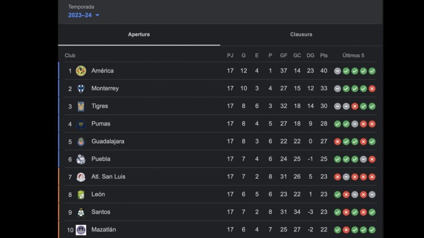Click the América club crest icon
This screenshot has height=238, width=424.
coord(81,71)
